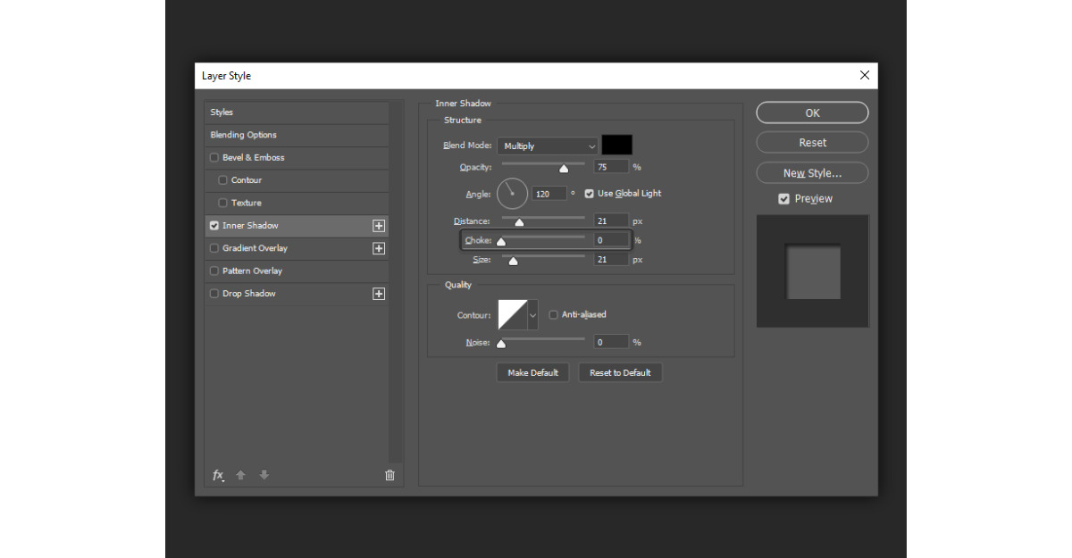
Task: Enable the Texture checkbox
Action: pyautogui.click(x=222, y=203)
